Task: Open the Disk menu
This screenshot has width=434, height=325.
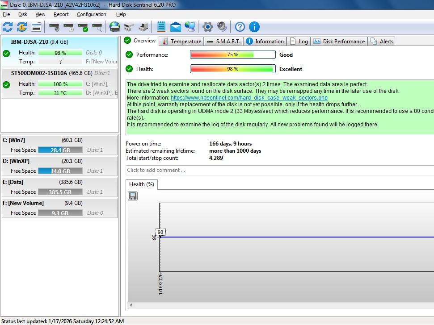Action: click(x=22, y=14)
